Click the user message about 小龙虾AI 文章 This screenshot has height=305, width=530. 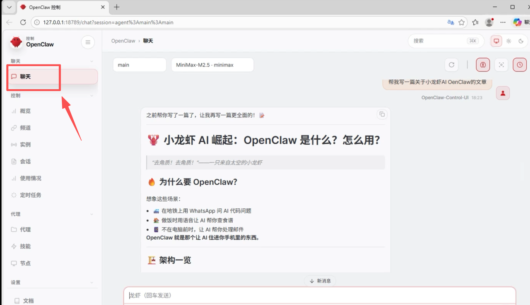437,82
